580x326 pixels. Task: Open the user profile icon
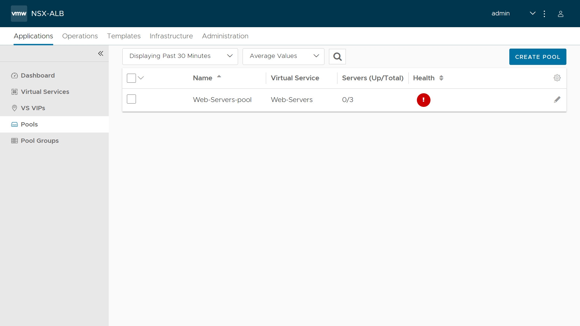click(560, 14)
